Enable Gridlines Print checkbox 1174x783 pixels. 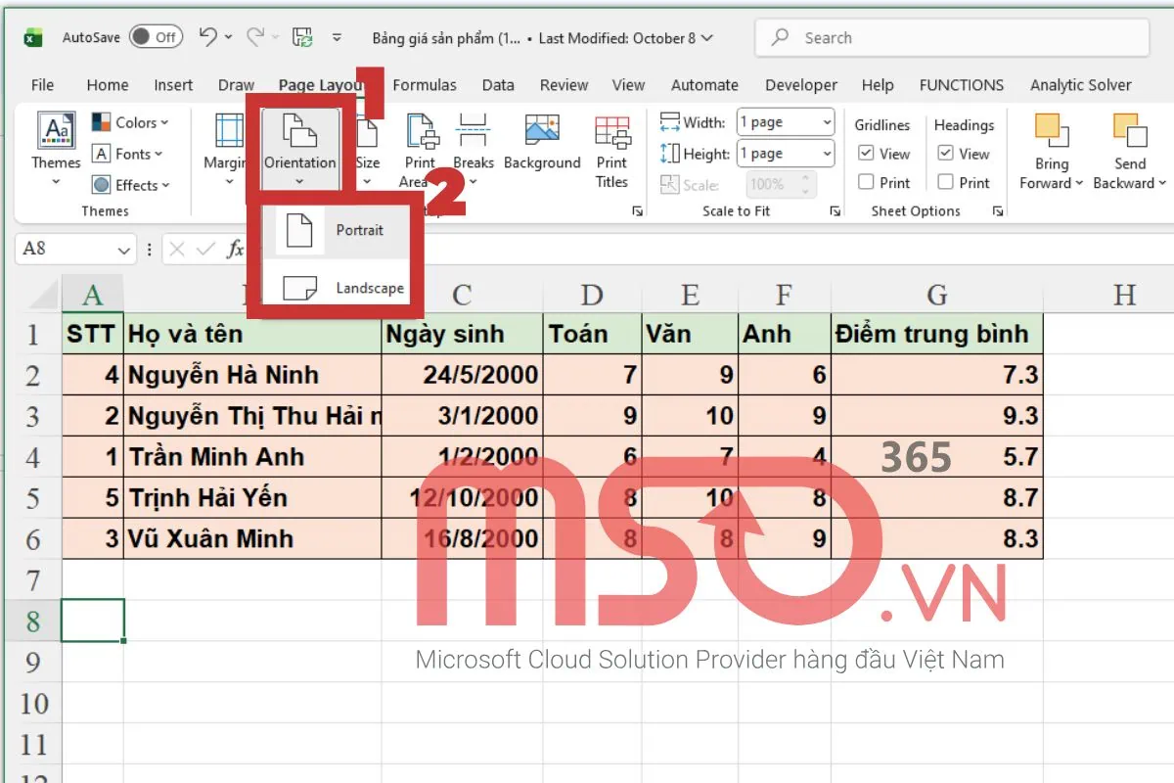pyautogui.click(x=865, y=182)
